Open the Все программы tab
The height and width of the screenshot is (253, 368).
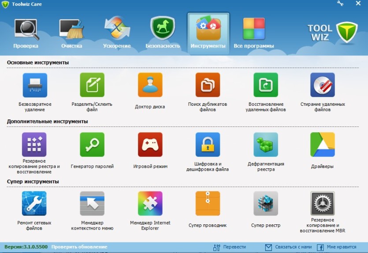254,33
